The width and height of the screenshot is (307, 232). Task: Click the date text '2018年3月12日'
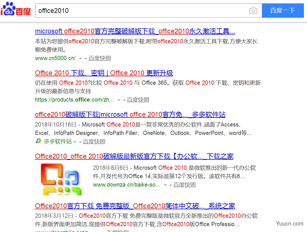54,216
